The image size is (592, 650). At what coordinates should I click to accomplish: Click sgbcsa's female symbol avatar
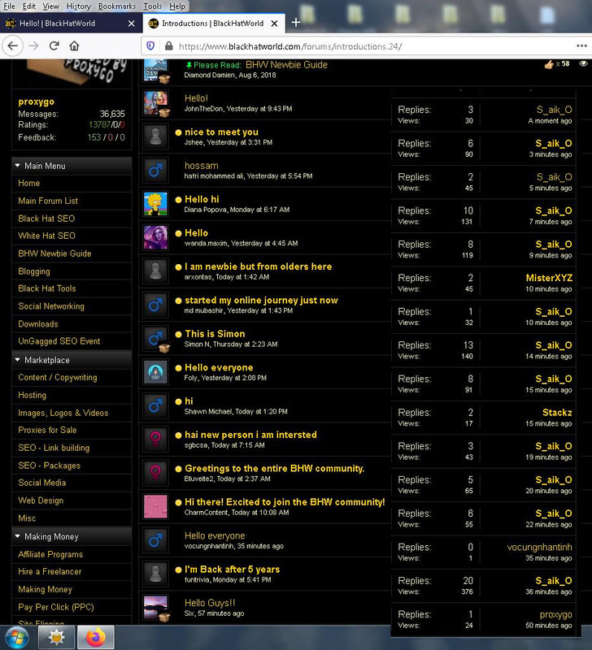(155, 439)
